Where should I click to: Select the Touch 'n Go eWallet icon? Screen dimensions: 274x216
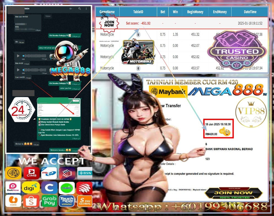(x=67, y=201)
